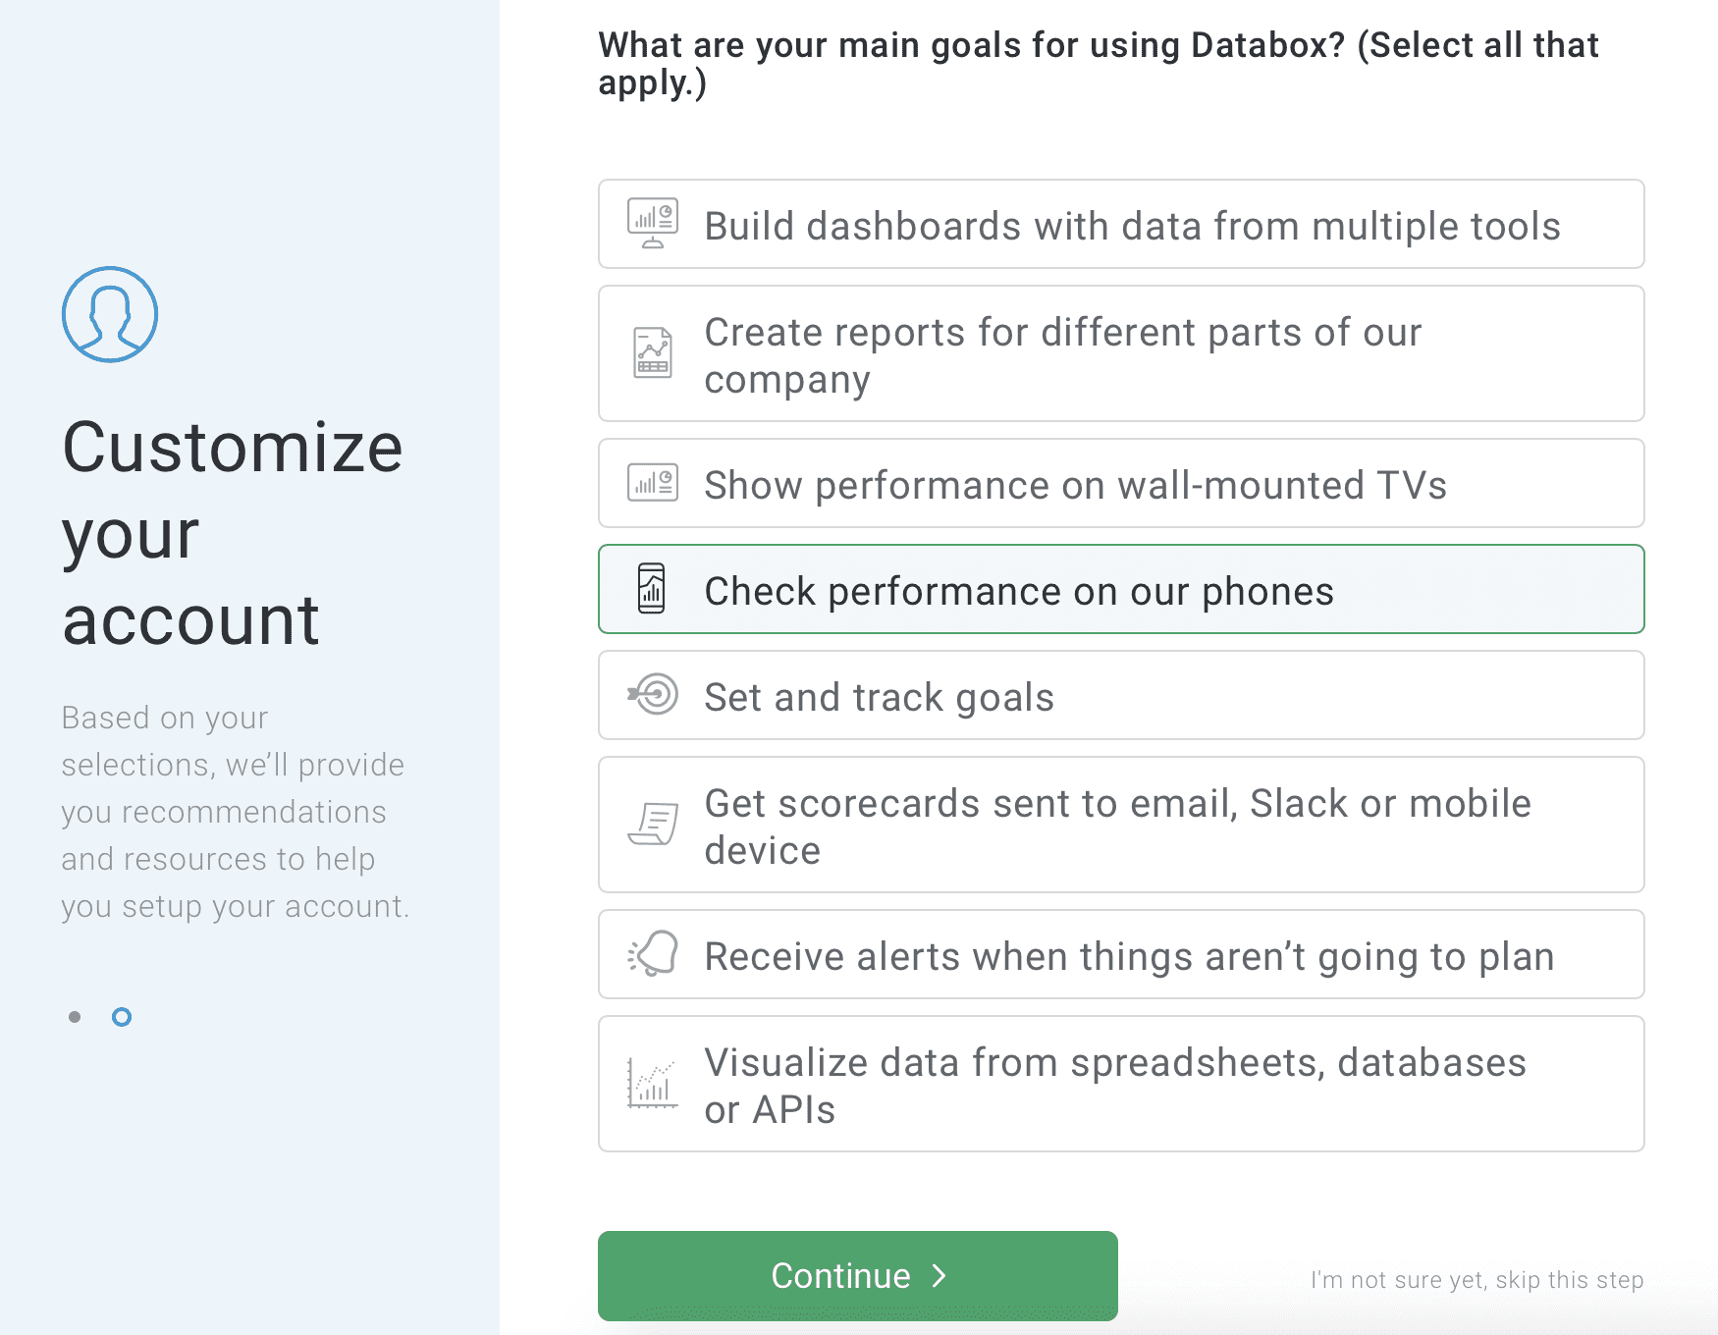The width and height of the screenshot is (1718, 1335).
Task: Click the blue user avatar icon
Action: tap(109, 315)
